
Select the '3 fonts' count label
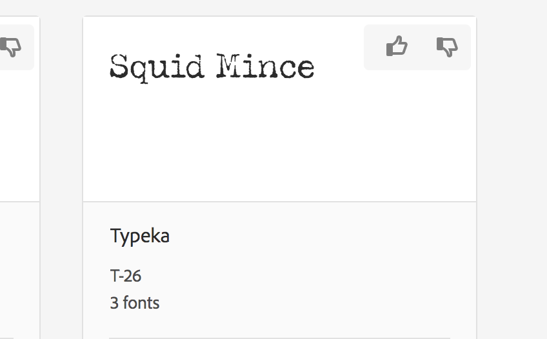pyautogui.click(x=135, y=303)
